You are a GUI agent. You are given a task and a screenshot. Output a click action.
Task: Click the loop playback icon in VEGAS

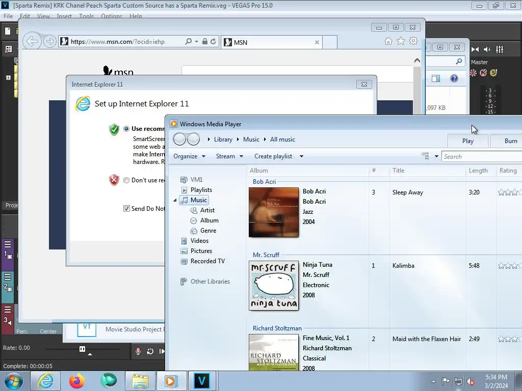pos(150,351)
